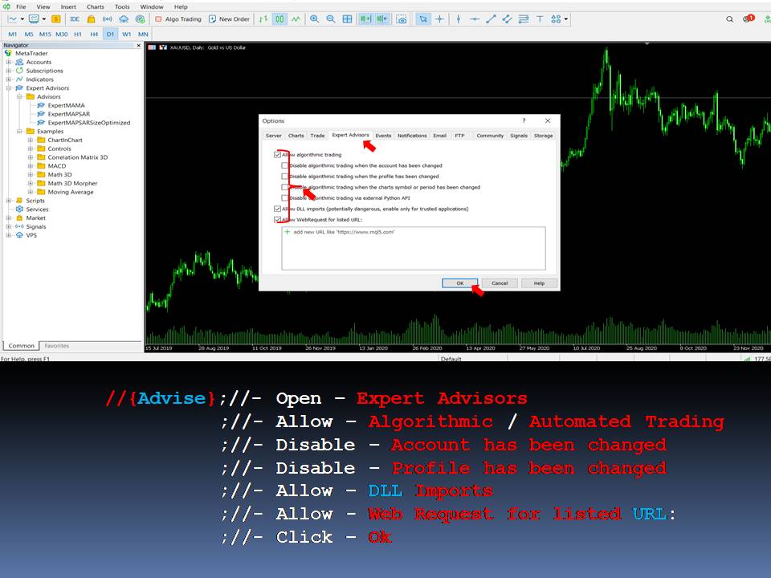Click the Algo Trading toolbar button
Image resolution: width=771 pixels, height=578 pixels.
point(177,18)
